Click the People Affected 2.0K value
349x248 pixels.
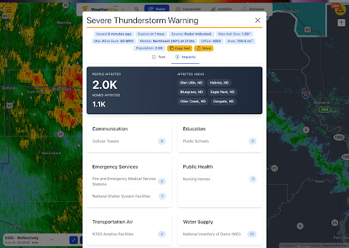[x=104, y=85]
